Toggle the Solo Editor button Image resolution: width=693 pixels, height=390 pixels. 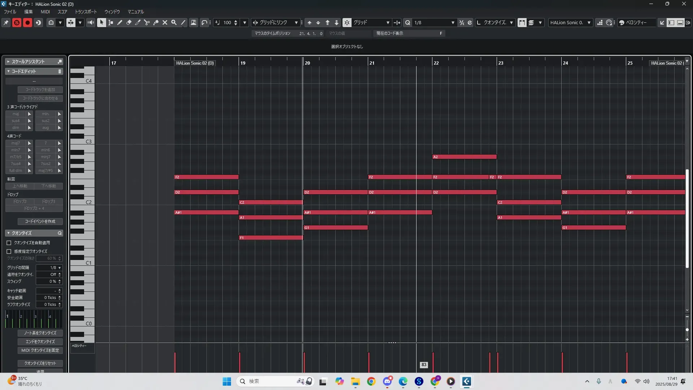pyautogui.click(x=17, y=22)
